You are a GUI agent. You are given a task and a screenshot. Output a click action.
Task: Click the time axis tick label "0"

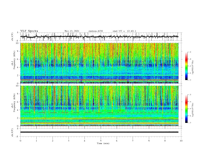point(20,141)
